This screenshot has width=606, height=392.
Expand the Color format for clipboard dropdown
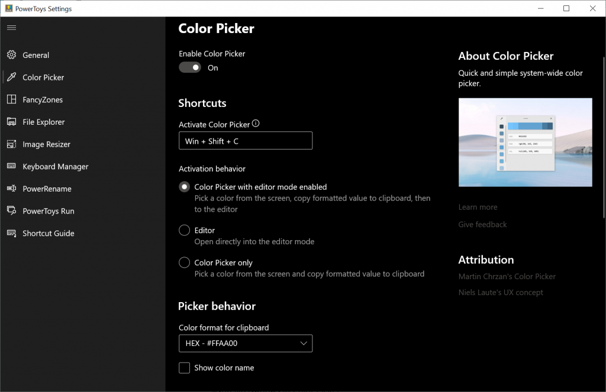(x=246, y=343)
